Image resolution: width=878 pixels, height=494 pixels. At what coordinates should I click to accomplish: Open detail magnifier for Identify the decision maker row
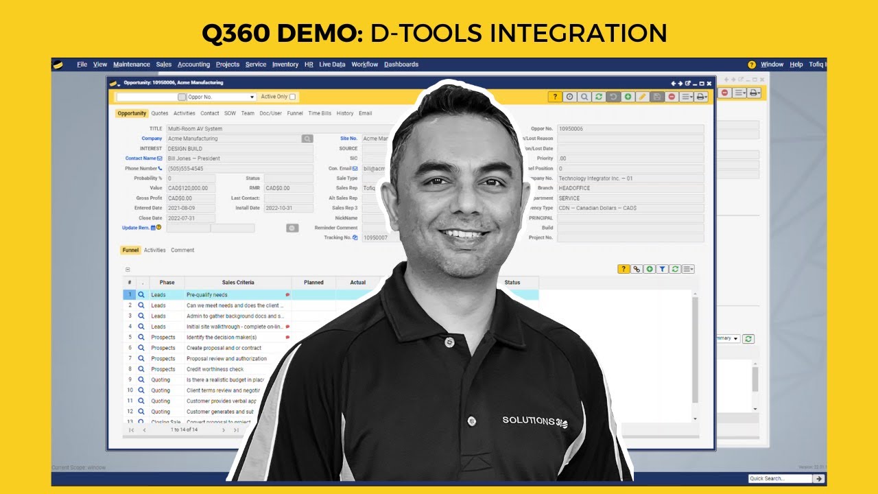tap(141, 338)
